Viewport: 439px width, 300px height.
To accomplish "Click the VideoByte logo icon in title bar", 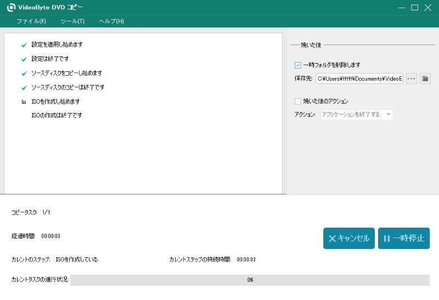I will coord(11,8).
